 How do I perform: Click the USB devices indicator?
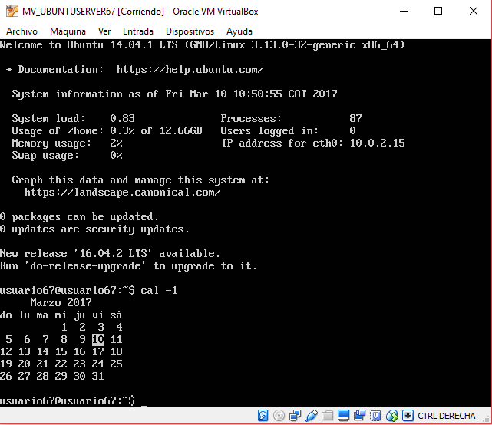[x=312, y=416]
